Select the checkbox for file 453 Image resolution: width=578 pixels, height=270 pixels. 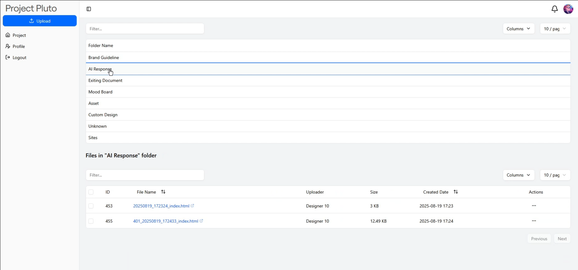[x=91, y=206]
